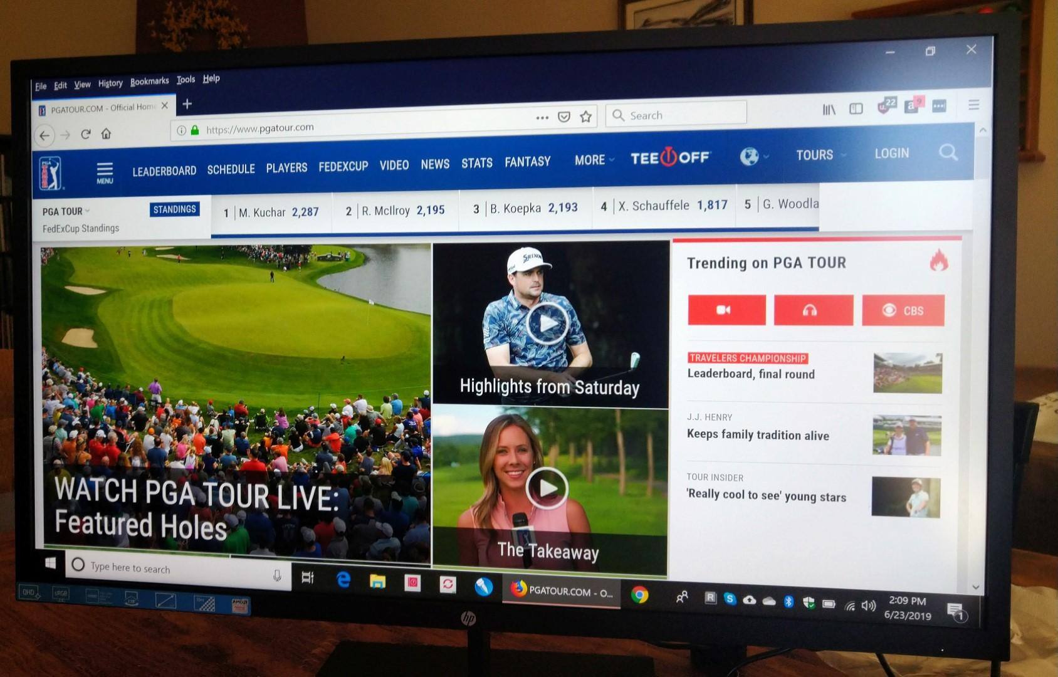
Task: Click the blue STANDINGS button
Action: tap(174, 209)
